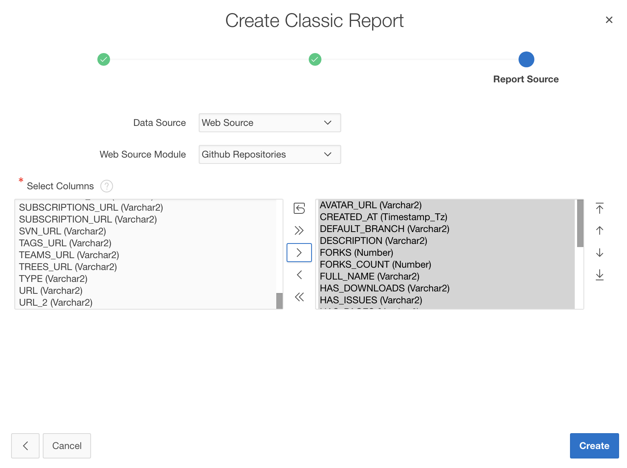Expand the Web Source Module dropdown

pyautogui.click(x=270, y=154)
